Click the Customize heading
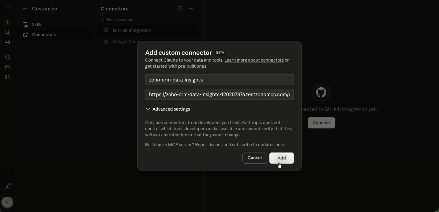Viewport: 439px width, 212px height. point(45,9)
